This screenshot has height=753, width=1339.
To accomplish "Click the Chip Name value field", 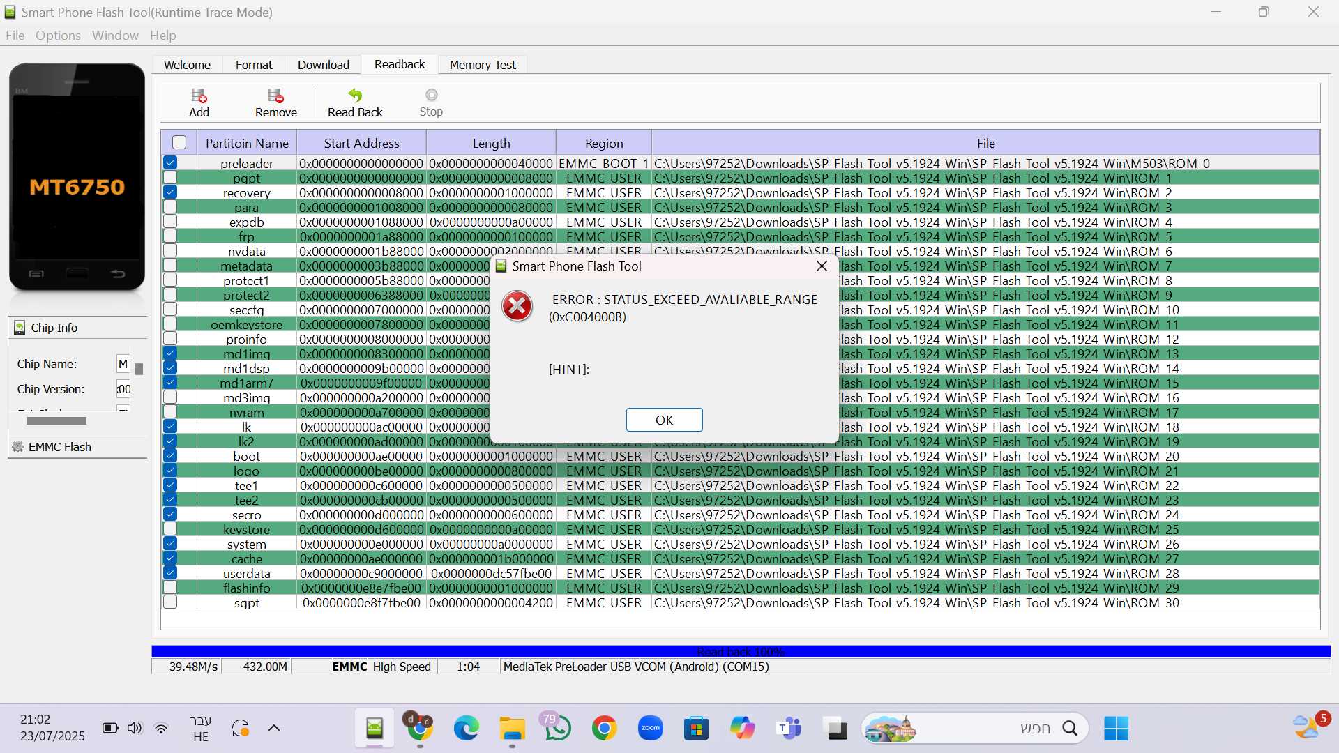I will tap(123, 363).
